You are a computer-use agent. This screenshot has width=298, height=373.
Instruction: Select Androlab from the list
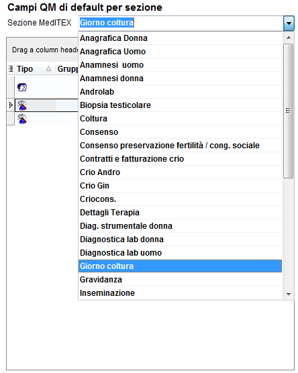pyautogui.click(x=180, y=92)
